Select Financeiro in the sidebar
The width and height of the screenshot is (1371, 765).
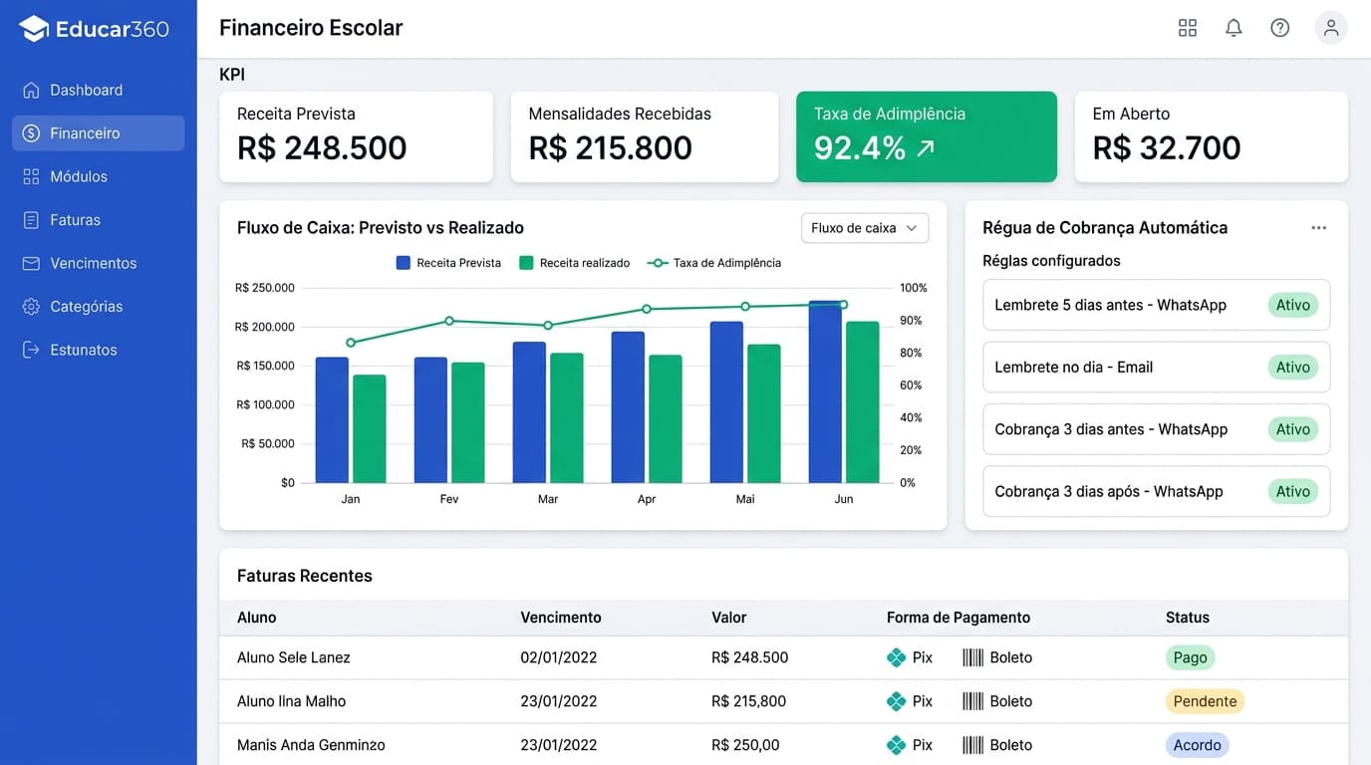[x=98, y=133]
